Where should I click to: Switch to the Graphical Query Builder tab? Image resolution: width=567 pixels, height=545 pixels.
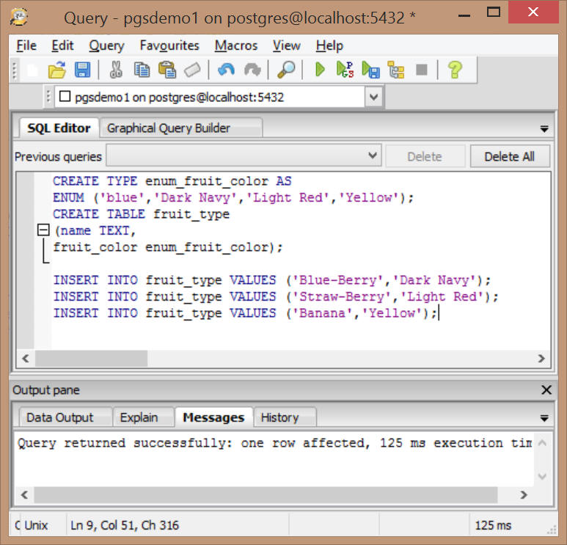click(180, 128)
